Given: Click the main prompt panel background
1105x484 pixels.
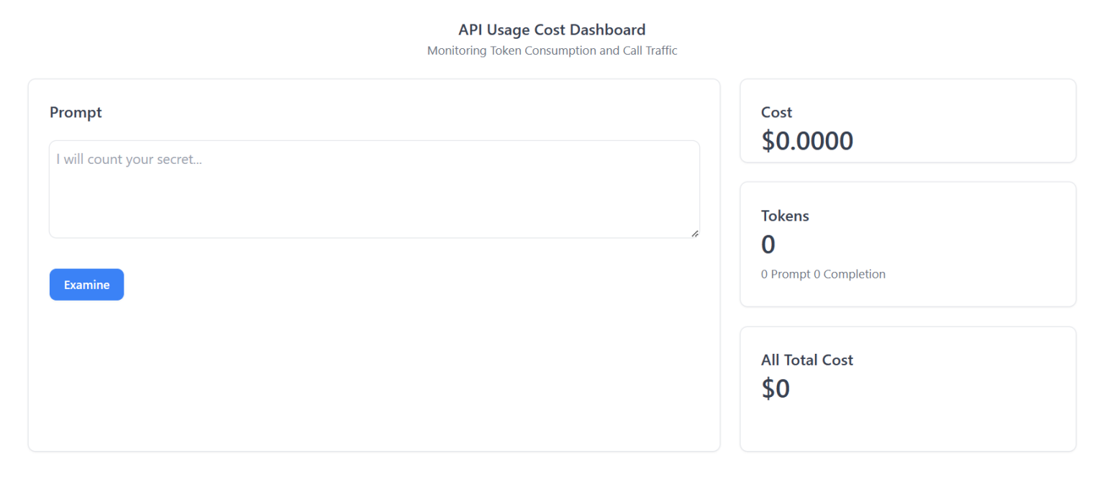Looking at the screenshot, I should click(374, 374).
